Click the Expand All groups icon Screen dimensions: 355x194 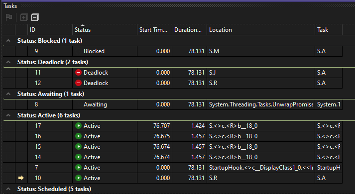tap(24, 17)
